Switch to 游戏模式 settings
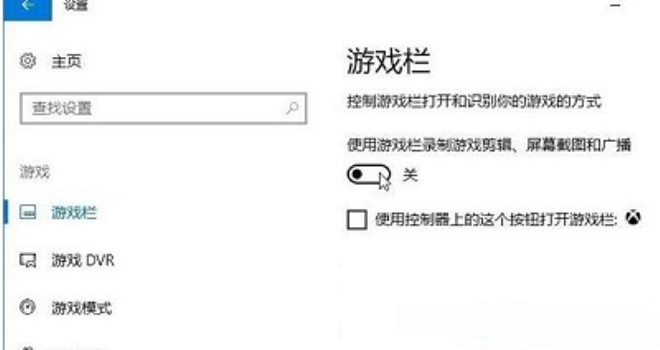This screenshot has width=660, height=350. point(82,308)
